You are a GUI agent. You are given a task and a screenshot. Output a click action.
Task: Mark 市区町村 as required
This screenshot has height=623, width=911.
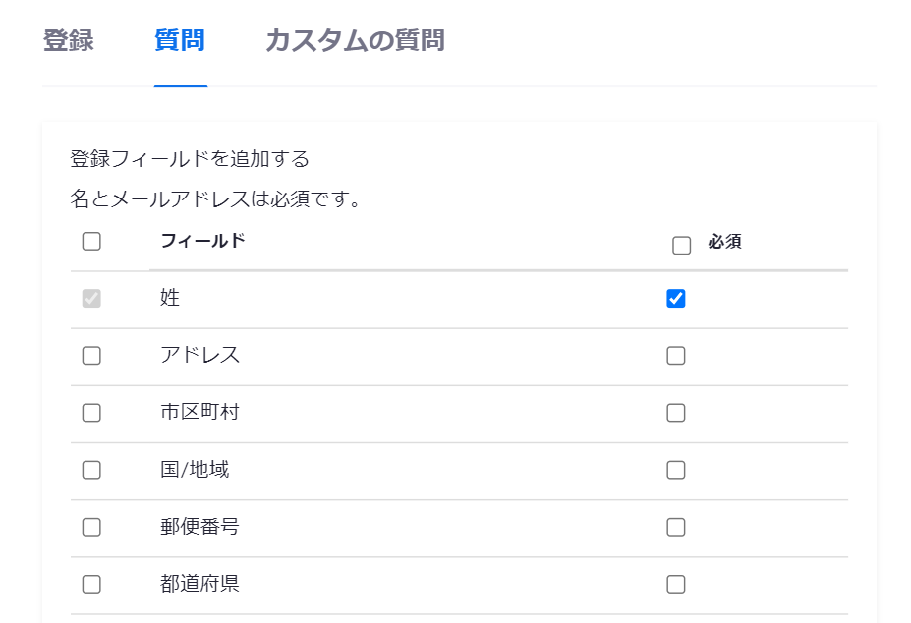(x=675, y=413)
